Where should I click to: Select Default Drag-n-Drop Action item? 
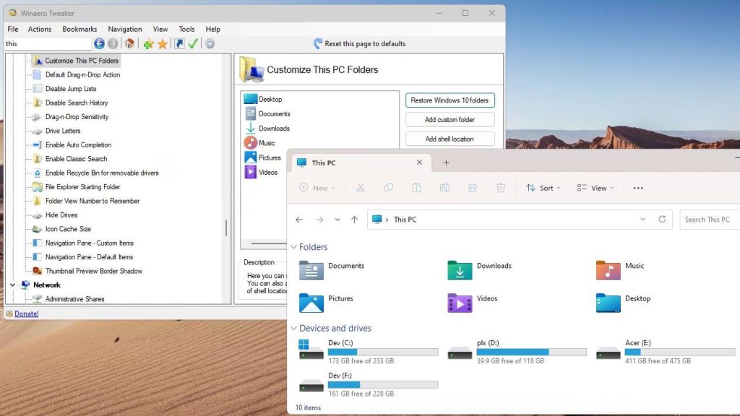pos(77,75)
